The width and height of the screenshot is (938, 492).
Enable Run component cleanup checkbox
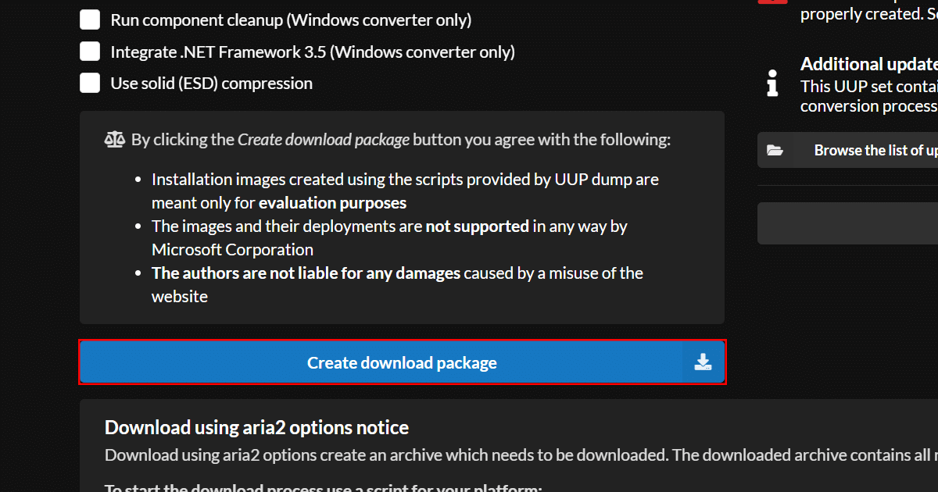90,20
